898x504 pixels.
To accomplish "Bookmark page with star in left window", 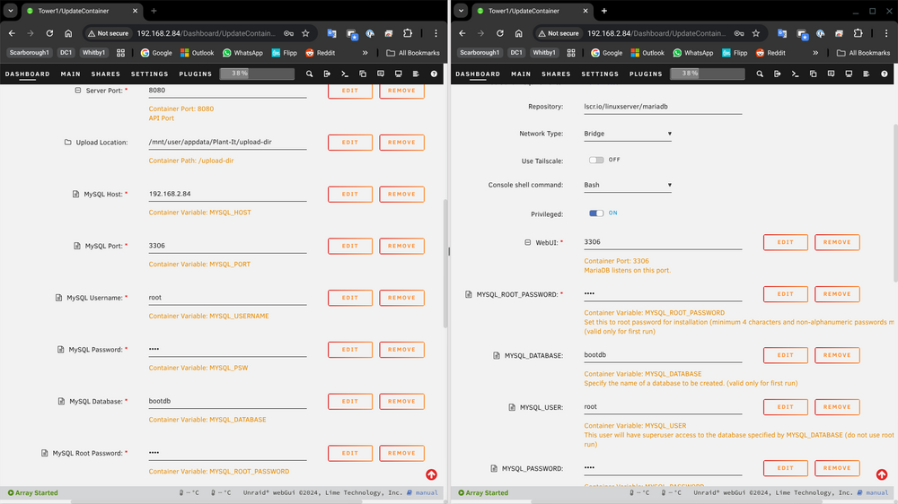I will (305, 33).
